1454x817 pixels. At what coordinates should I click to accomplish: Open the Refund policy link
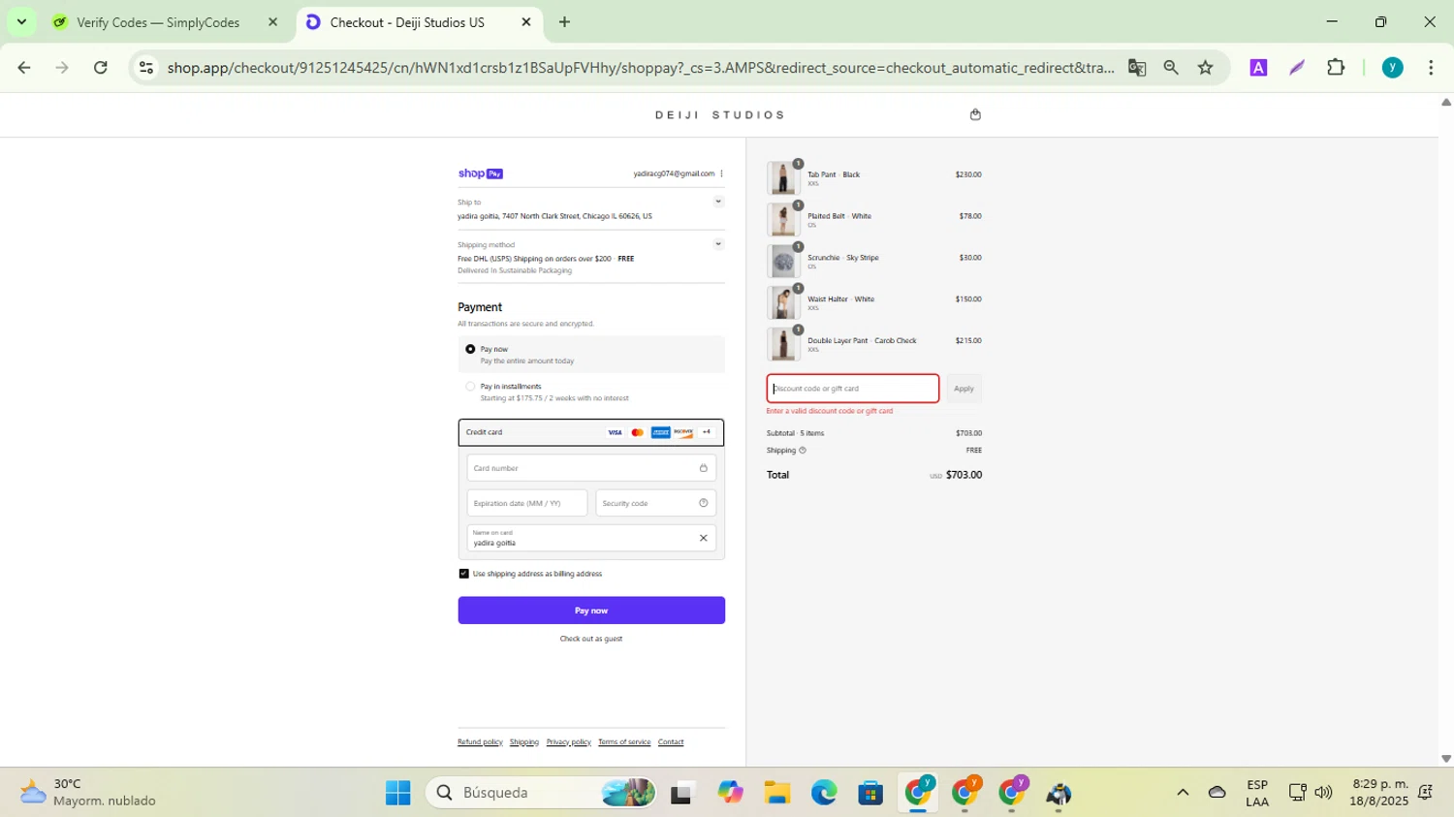[x=480, y=742]
